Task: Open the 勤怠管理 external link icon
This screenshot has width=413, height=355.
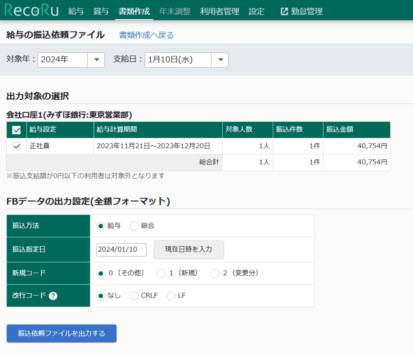Action: pos(284,11)
